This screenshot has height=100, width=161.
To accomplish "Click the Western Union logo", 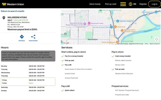I will pyautogui.click(x=13, y=4).
